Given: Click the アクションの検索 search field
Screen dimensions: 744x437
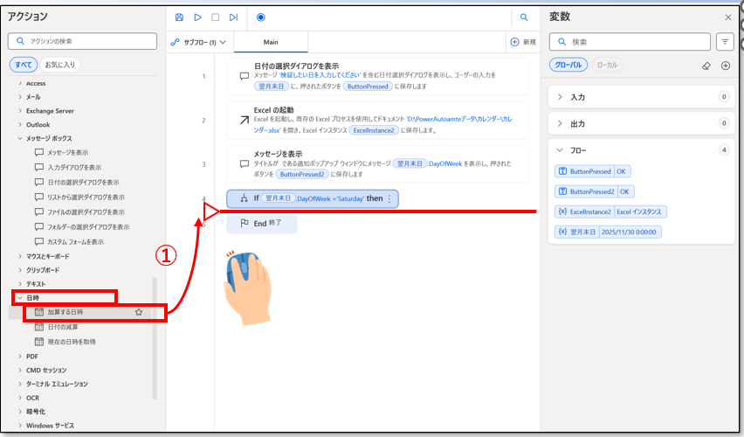Looking at the screenshot, I should pyautogui.click(x=83, y=41).
